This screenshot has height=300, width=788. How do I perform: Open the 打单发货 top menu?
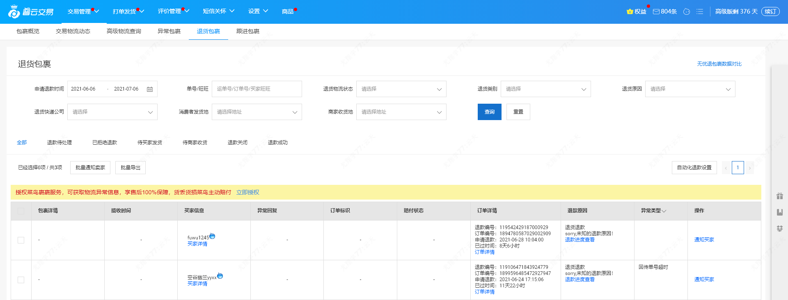(x=128, y=11)
